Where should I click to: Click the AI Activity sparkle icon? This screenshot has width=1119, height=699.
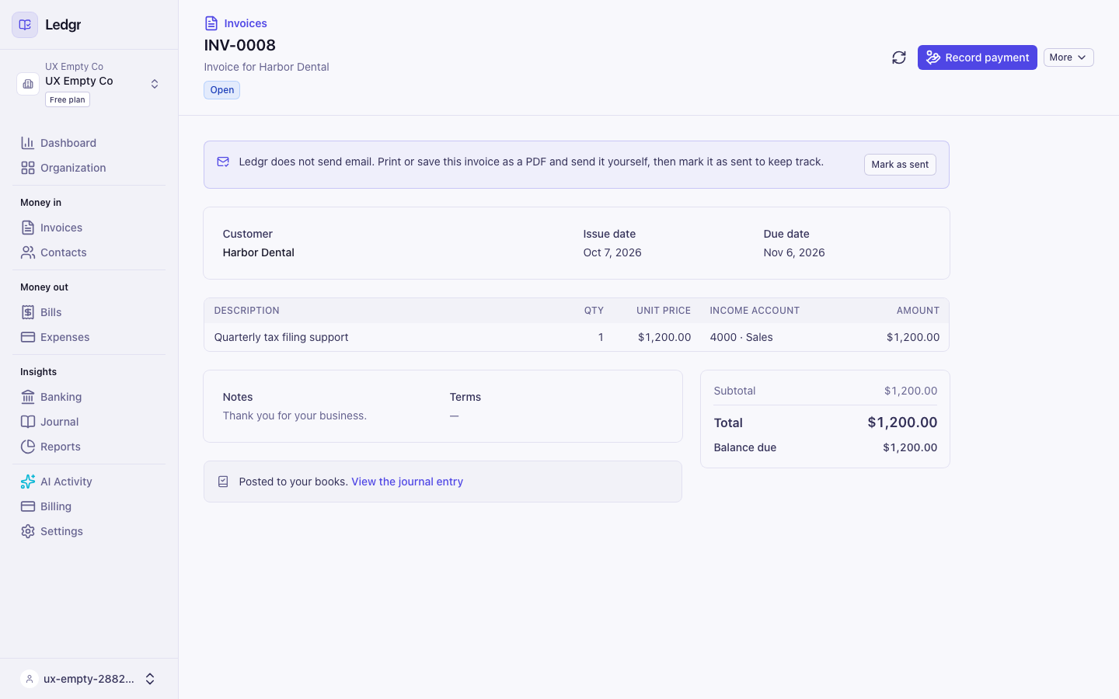coord(28,482)
